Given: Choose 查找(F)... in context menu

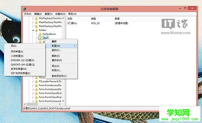Looking at the screenshot, I should pyautogui.click(x=62, y=50).
